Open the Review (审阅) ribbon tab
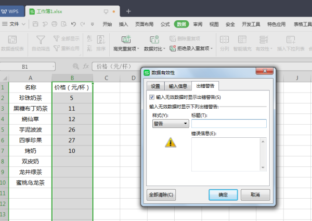The image size is (312, 221). [198, 24]
